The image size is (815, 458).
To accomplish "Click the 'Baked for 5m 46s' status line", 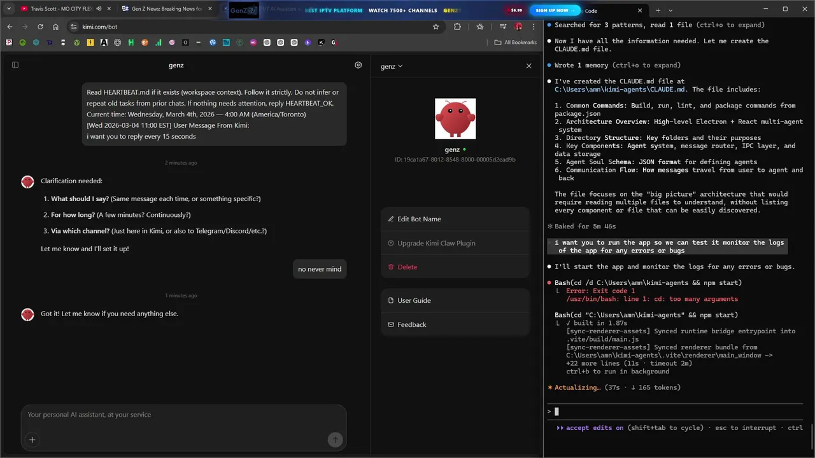I will [x=582, y=226].
